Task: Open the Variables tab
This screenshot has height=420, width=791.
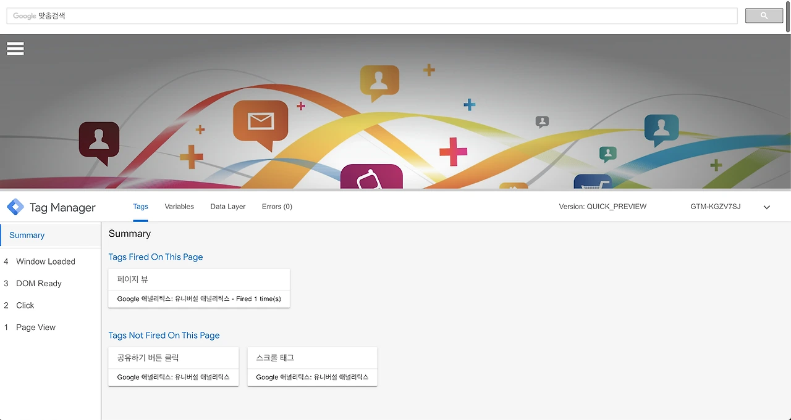Action: (179, 207)
